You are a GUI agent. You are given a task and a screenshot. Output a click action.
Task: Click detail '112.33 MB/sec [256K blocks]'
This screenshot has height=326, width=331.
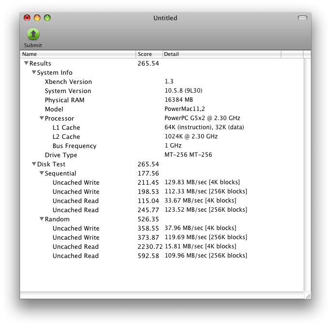pos(206,191)
